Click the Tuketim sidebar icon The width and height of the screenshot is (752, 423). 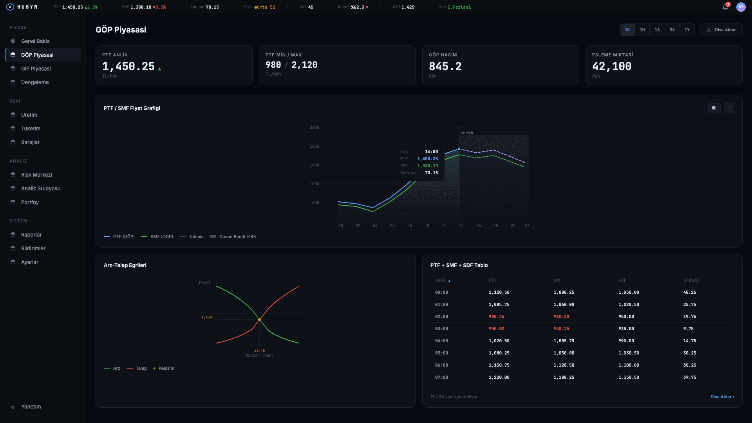pyautogui.click(x=13, y=128)
